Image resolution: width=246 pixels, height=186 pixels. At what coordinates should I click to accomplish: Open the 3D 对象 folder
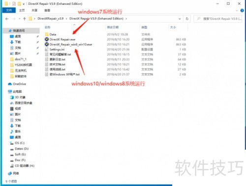(20, 97)
